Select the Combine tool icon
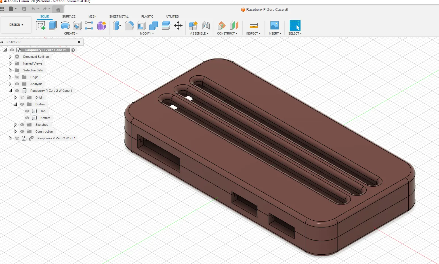The image size is (439, 264). coord(154,25)
